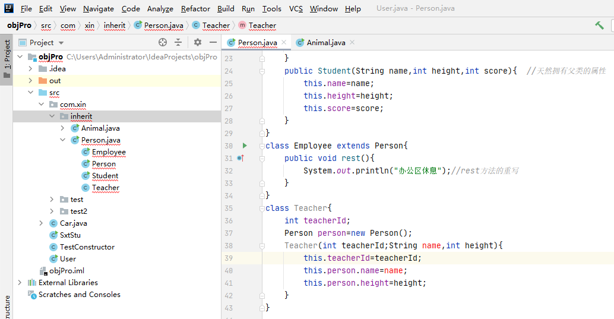Expand the out folder

click(30, 81)
